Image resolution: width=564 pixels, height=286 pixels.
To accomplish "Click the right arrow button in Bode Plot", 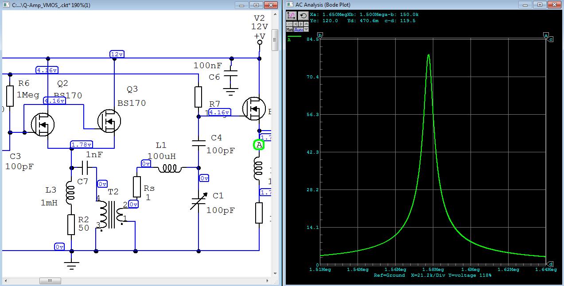I will point(301,24).
